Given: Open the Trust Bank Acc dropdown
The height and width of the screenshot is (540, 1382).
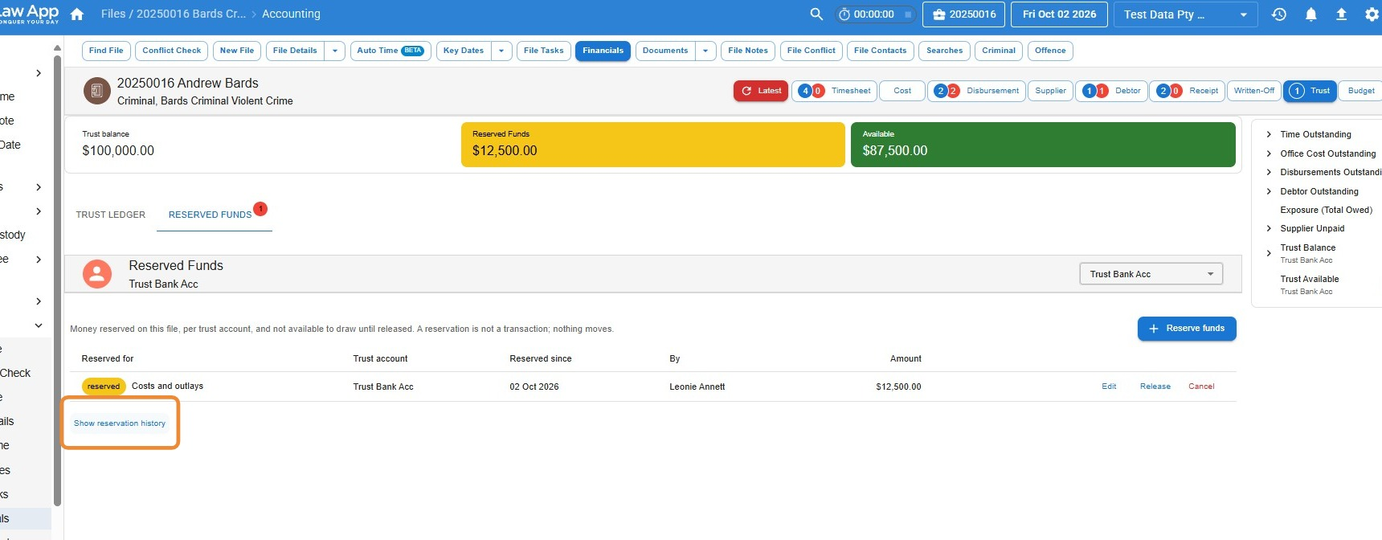Looking at the screenshot, I should pos(1151,274).
